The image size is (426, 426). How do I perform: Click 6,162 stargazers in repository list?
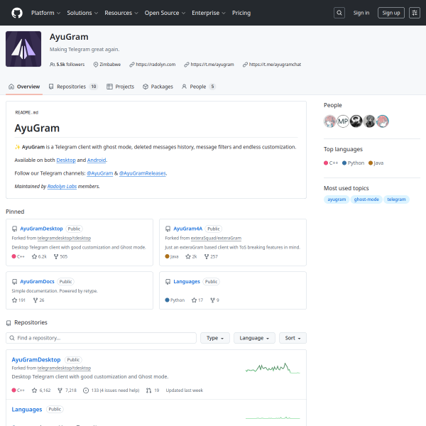tap(41, 390)
